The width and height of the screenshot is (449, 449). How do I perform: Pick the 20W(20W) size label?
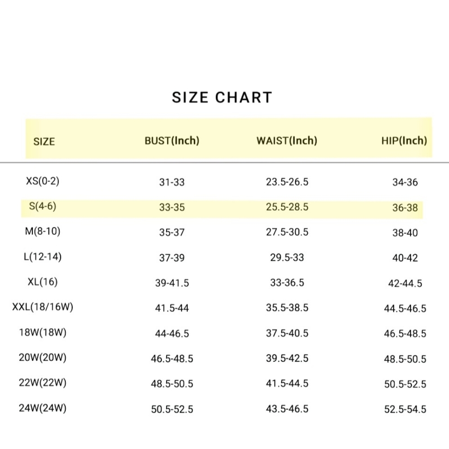click(43, 357)
